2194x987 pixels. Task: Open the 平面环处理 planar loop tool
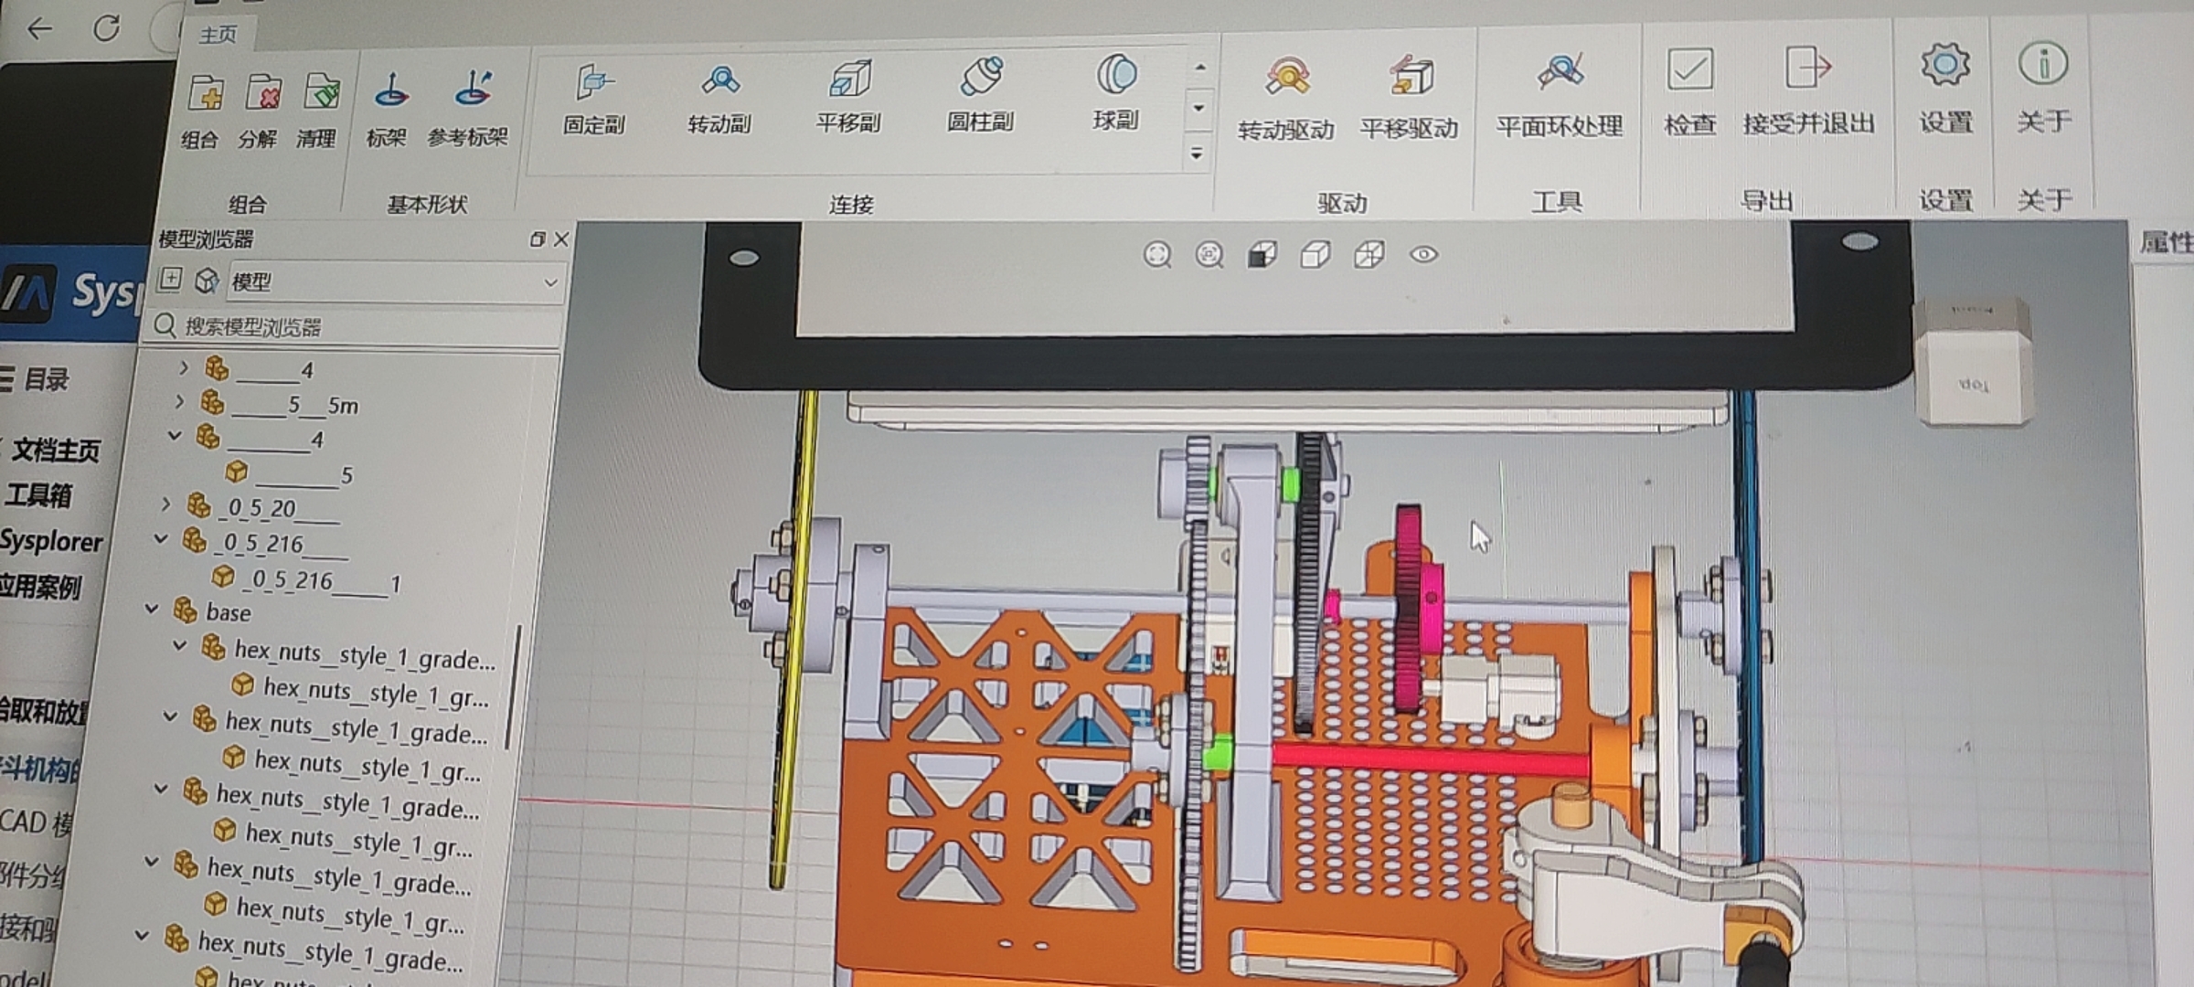[x=1560, y=95]
